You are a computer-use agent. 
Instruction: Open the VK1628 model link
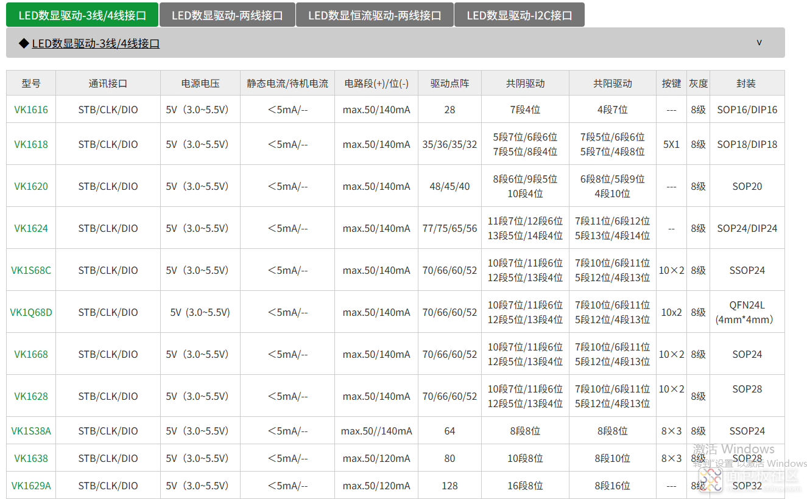pyautogui.click(x=31, y=396)
